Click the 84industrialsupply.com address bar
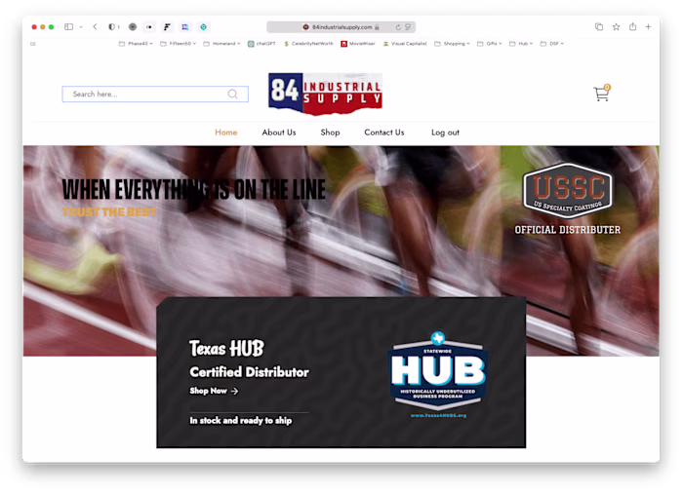This screenshot has height=493, width=683. (341, 27)
